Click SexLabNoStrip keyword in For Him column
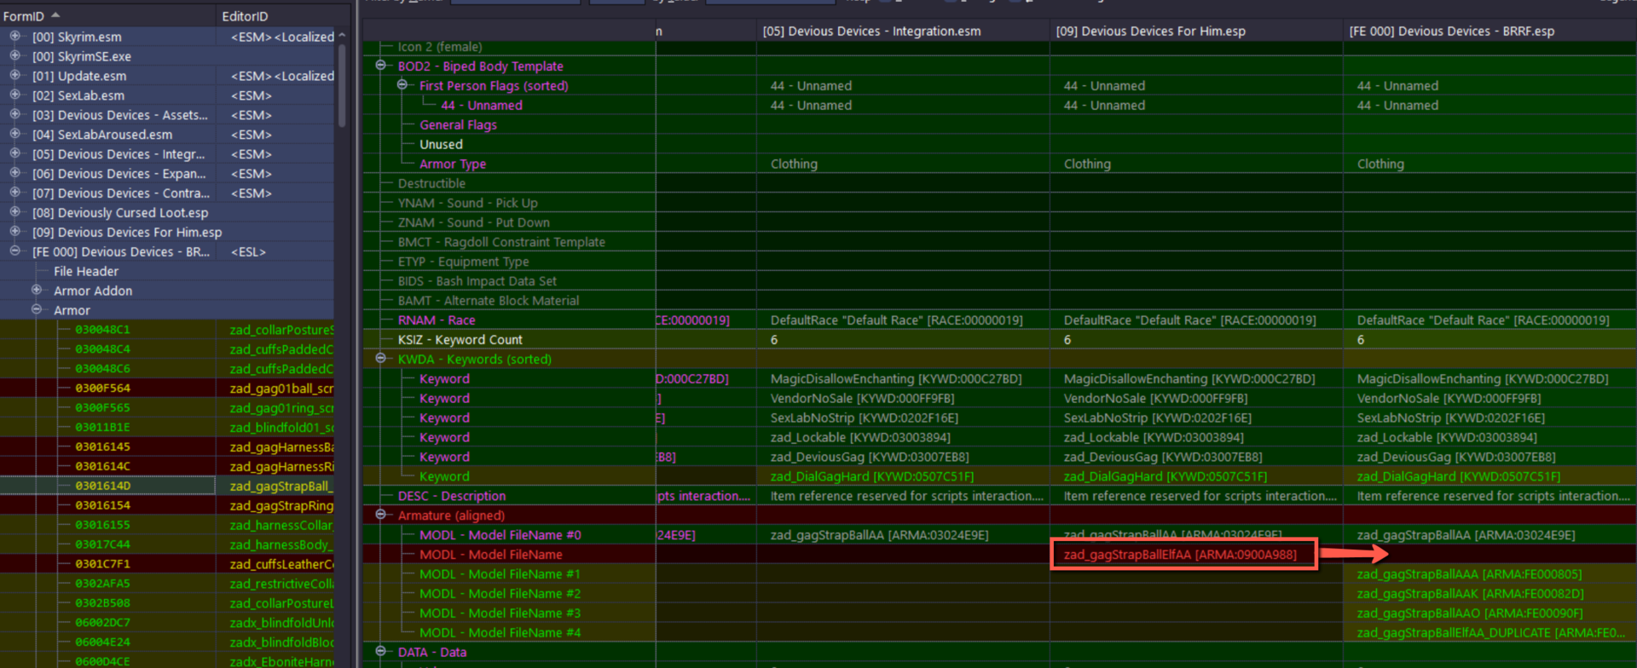Viewport: 1637px width, 668px height. [x=1157, y=417]
